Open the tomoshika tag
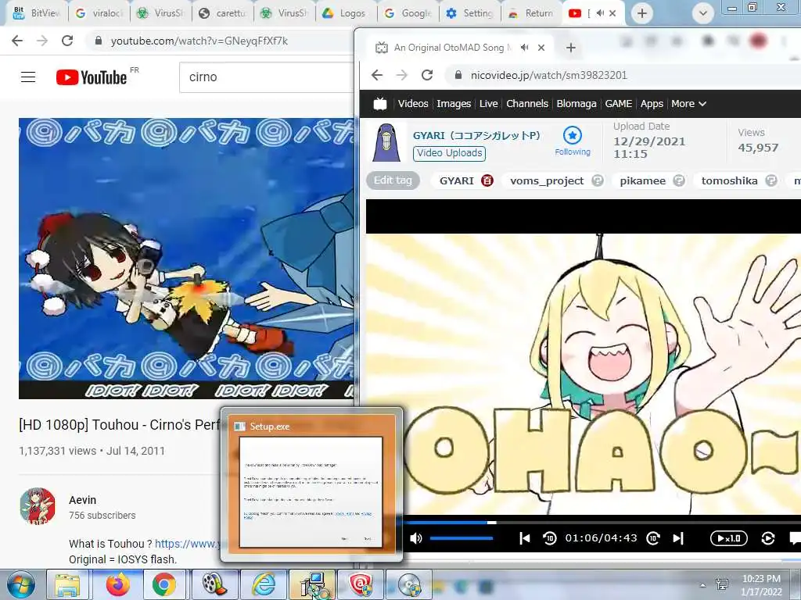 click(730, 180)
